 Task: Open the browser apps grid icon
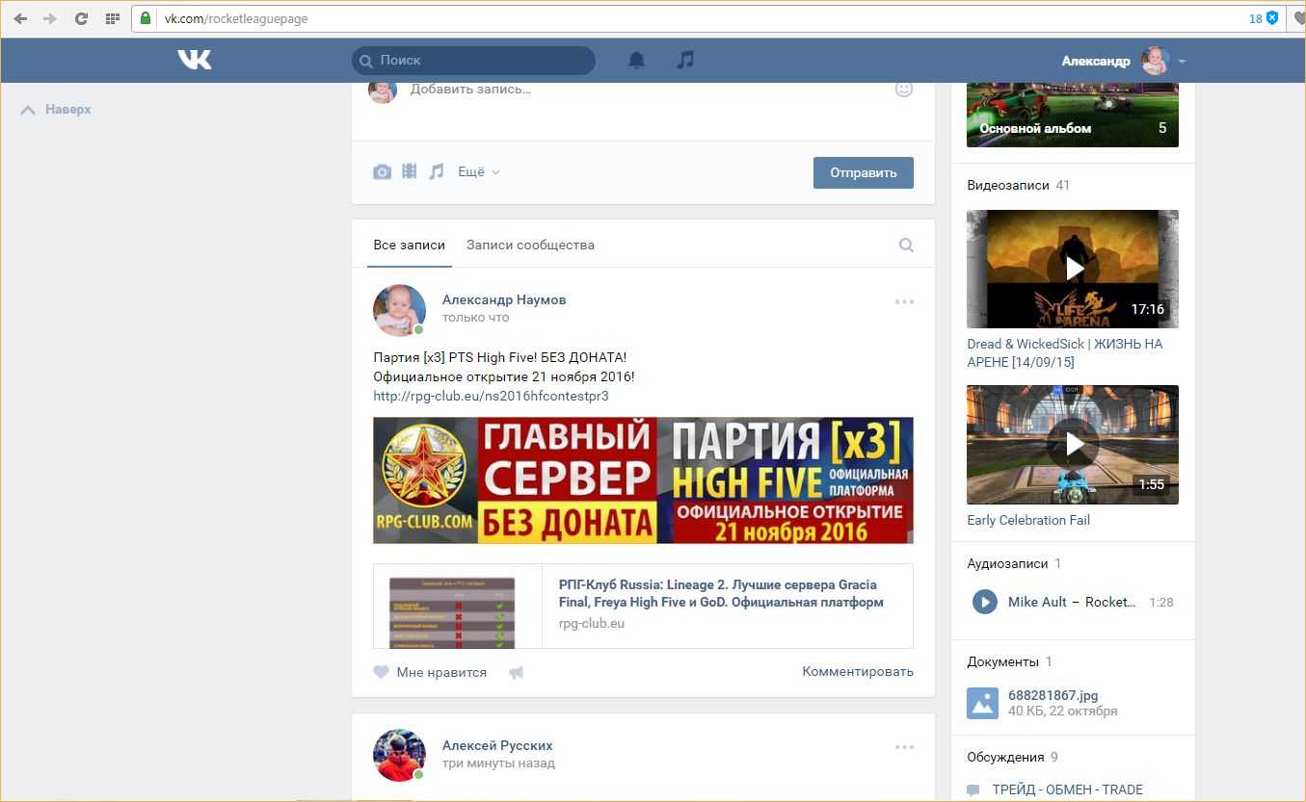112,18
